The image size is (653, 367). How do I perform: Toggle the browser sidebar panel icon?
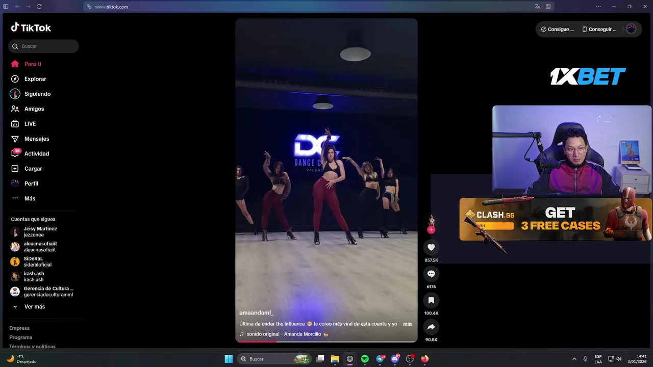[6, 7]
